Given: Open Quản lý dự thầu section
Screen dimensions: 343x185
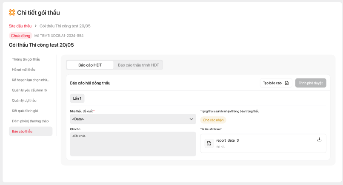Looking at the screenshot, I should tap(24, 101).
